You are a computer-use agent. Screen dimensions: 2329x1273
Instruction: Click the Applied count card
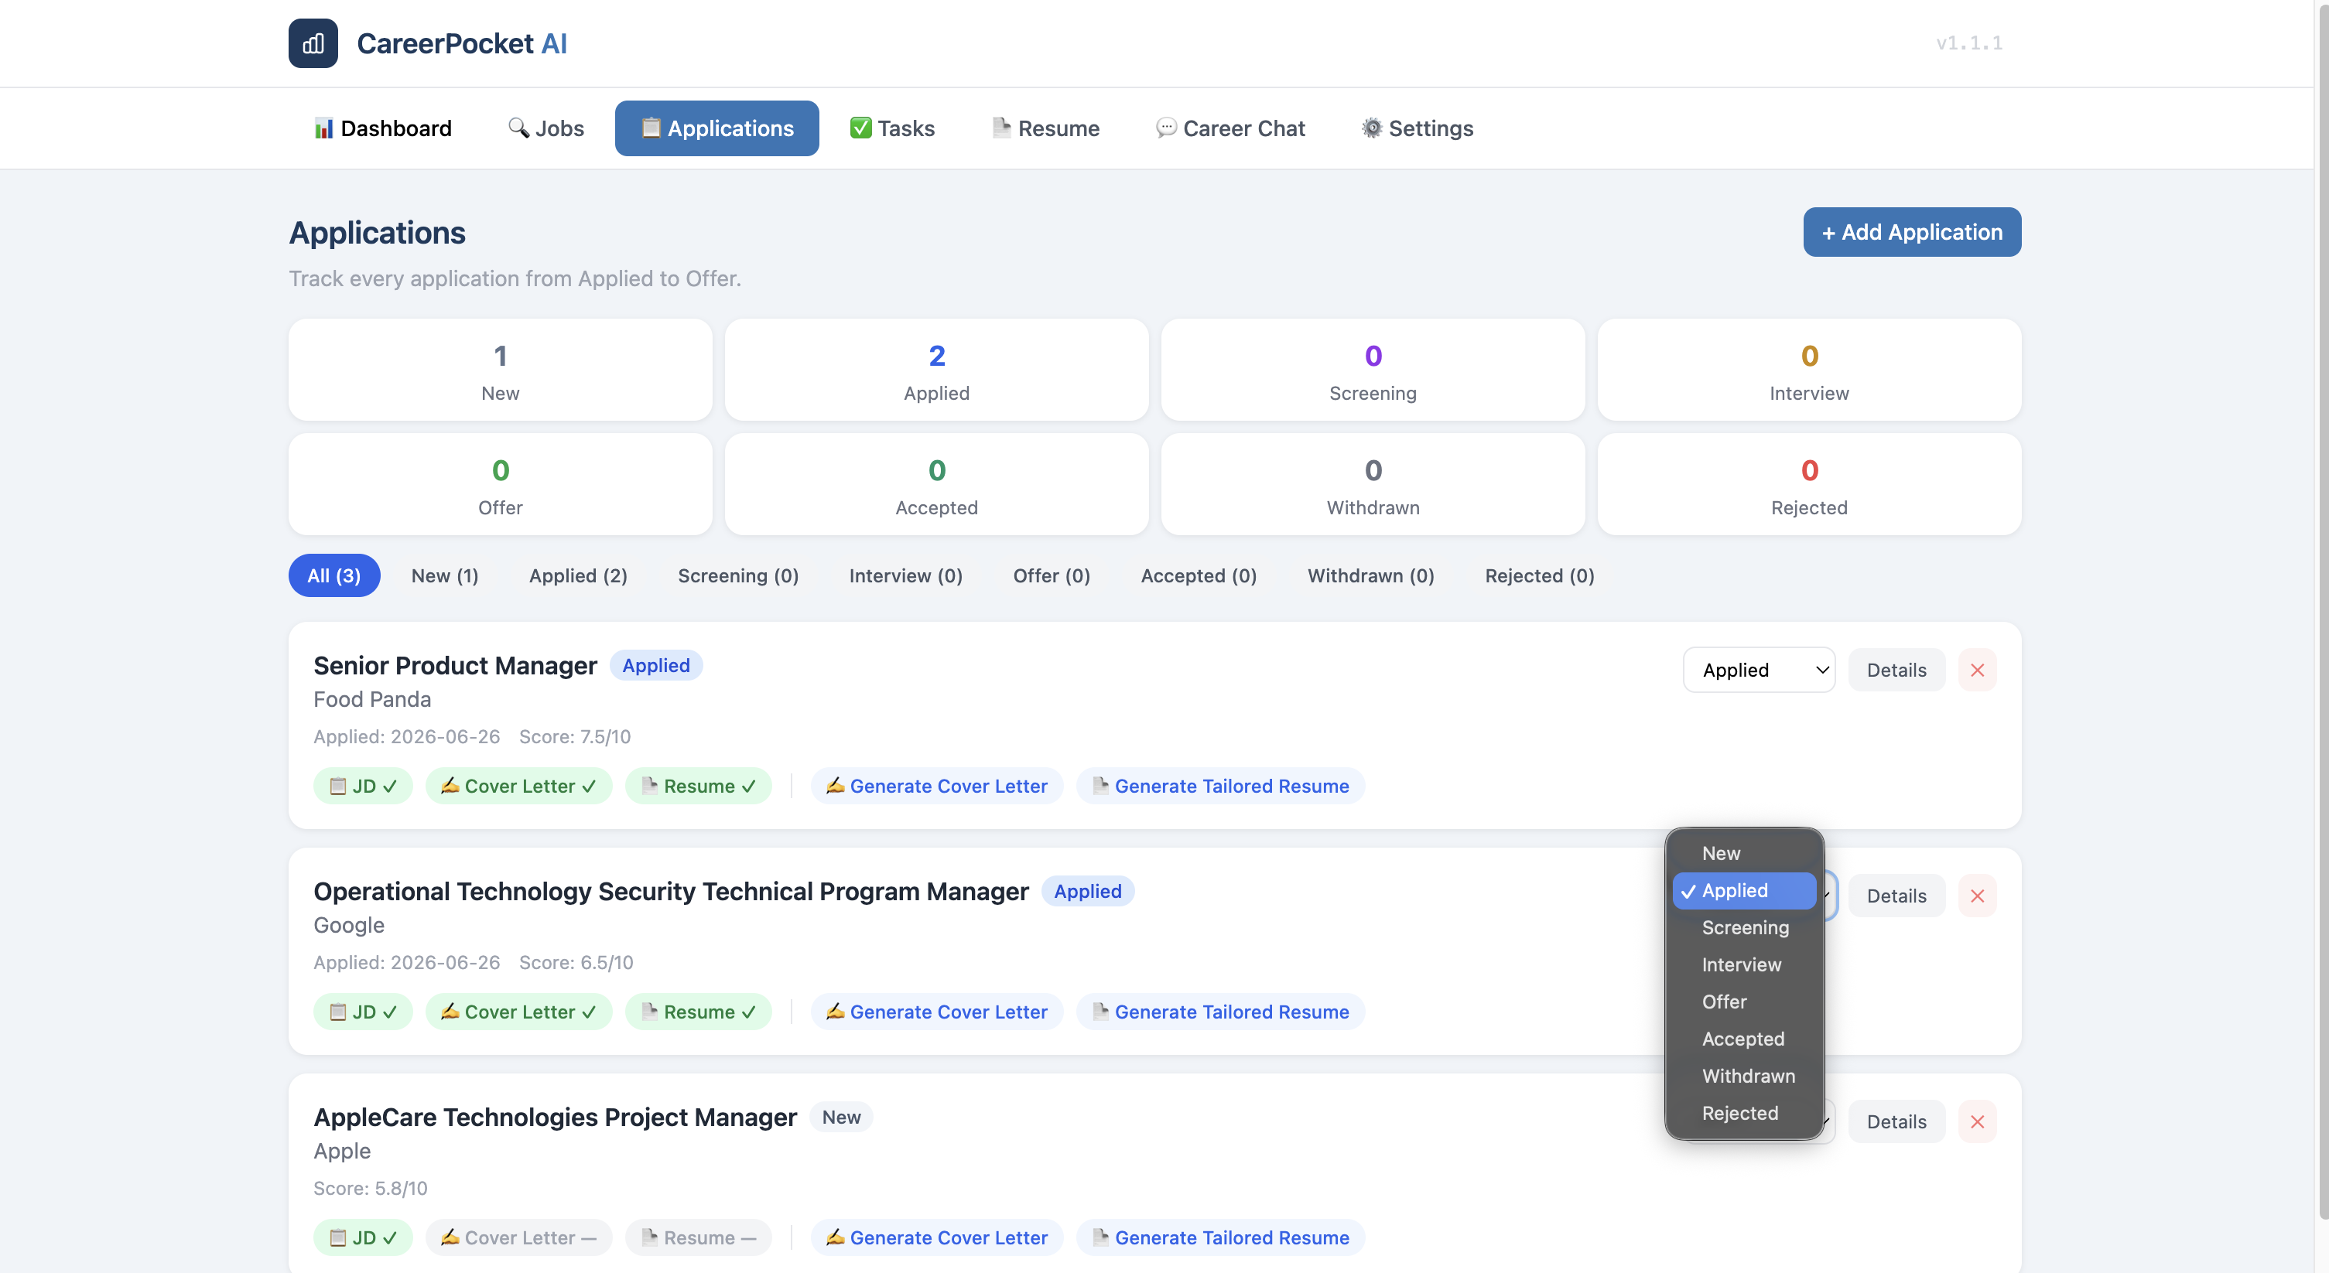[x=937, y=370]
